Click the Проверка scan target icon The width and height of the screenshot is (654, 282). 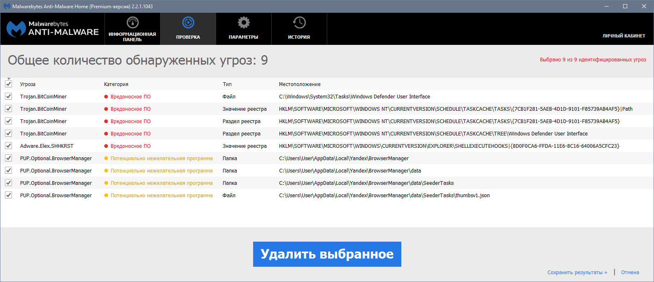pos(188,23)
